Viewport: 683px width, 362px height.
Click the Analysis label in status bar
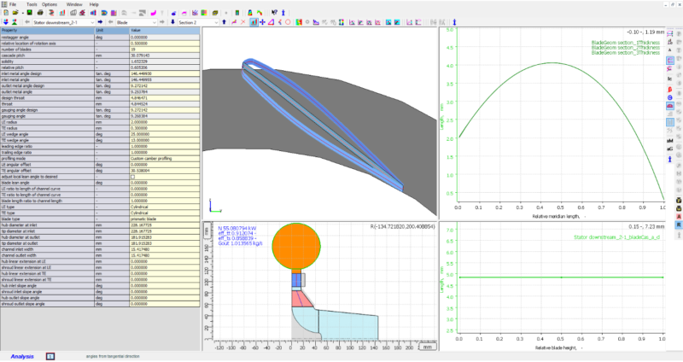point(22,356)
